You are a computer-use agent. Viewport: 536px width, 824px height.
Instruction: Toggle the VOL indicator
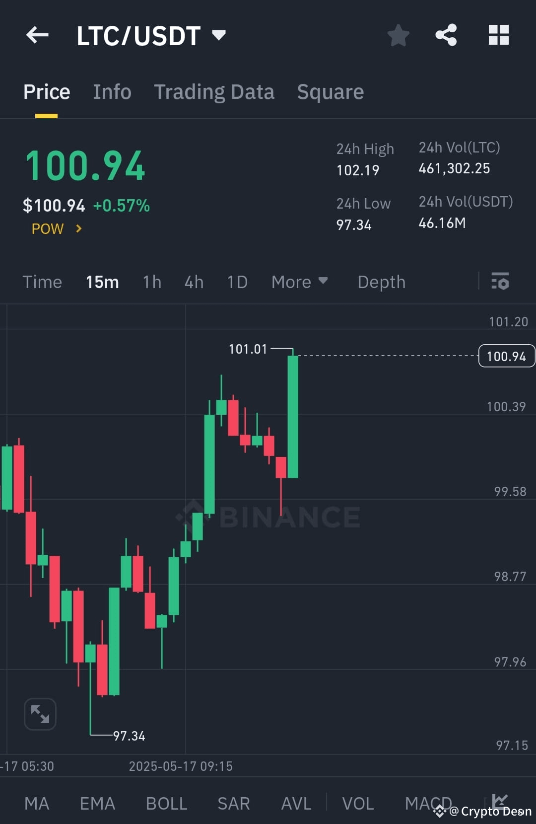tap(358, 803)
